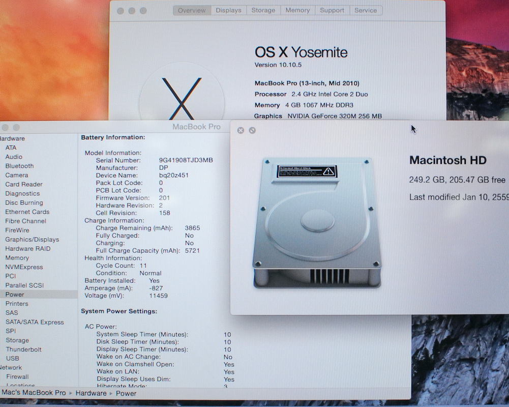Image resolution: width=509 pixels, height=407 pixels.
Task: Click the Graphics NVIDIA GeForce 320M line
Action: point(318,116)
